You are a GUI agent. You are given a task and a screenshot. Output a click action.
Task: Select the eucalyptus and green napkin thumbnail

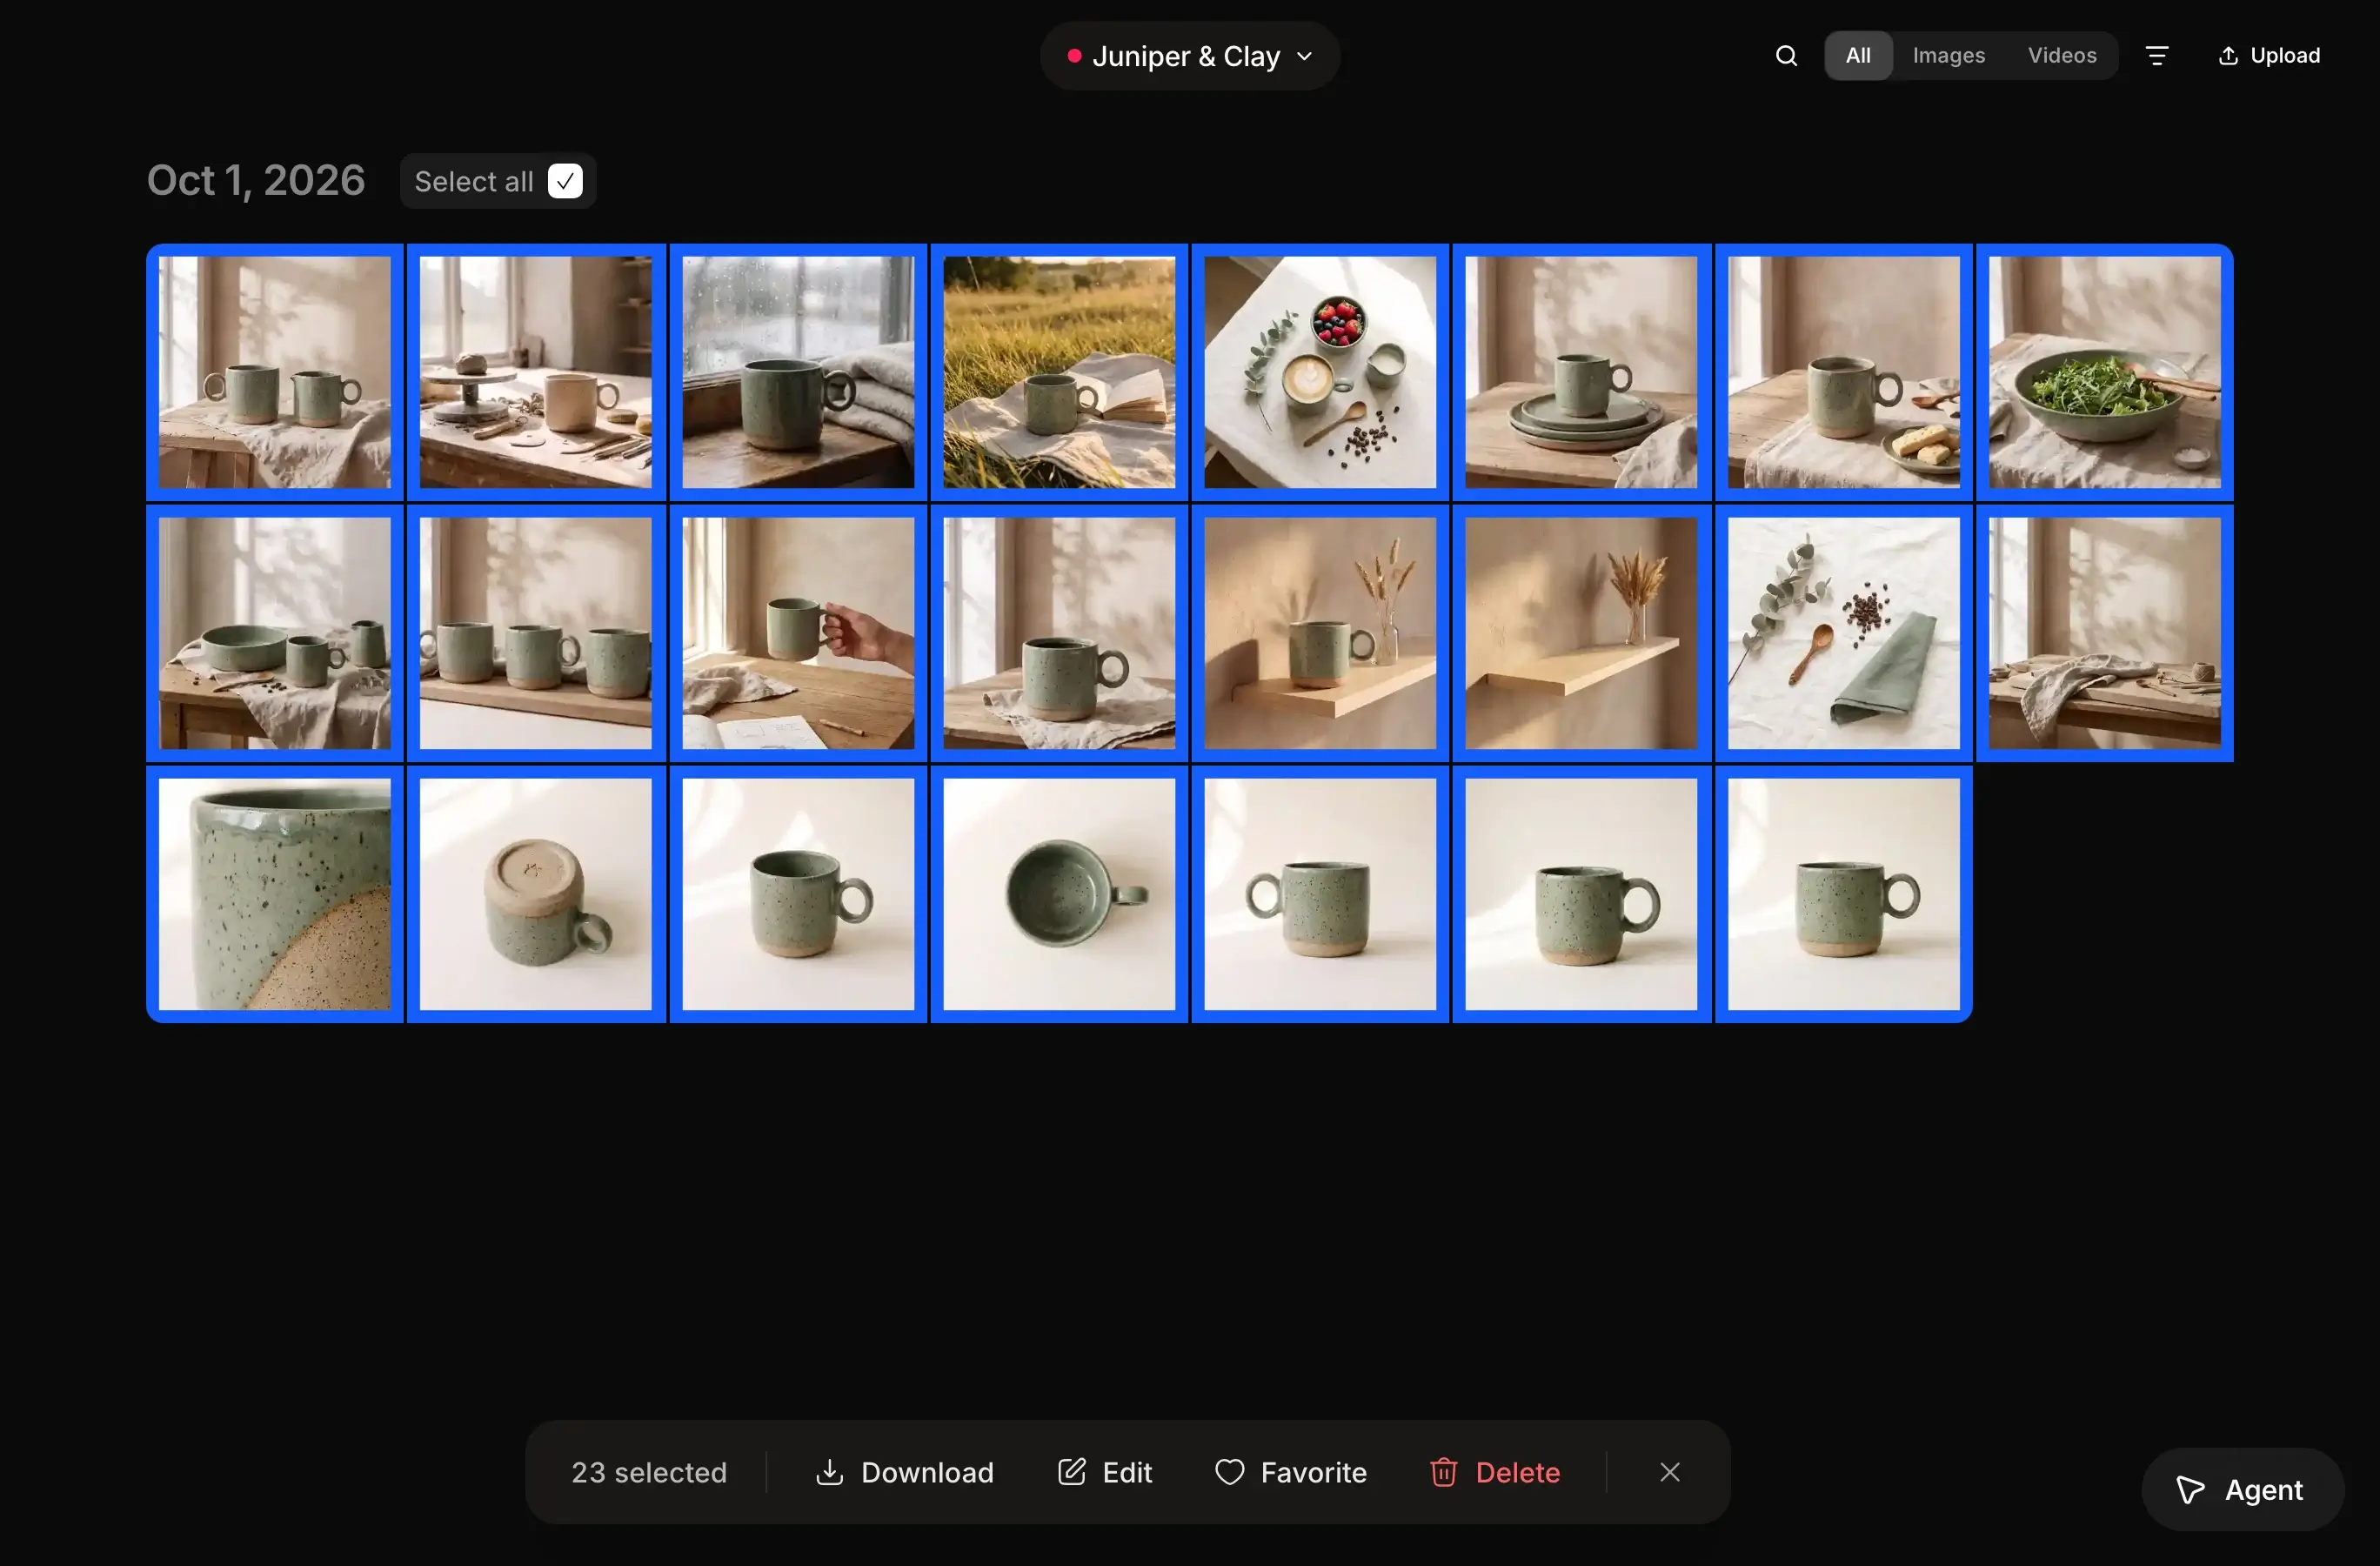[1844, 634]
